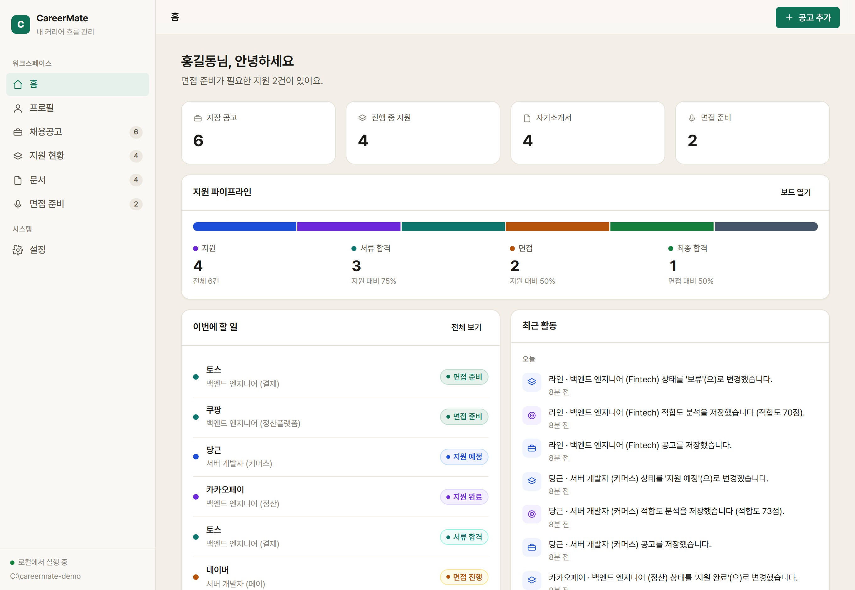The image size is (855, 590).
Task: Click the 면접 준비 count badge 2
Action: click(x=136, y=204)
